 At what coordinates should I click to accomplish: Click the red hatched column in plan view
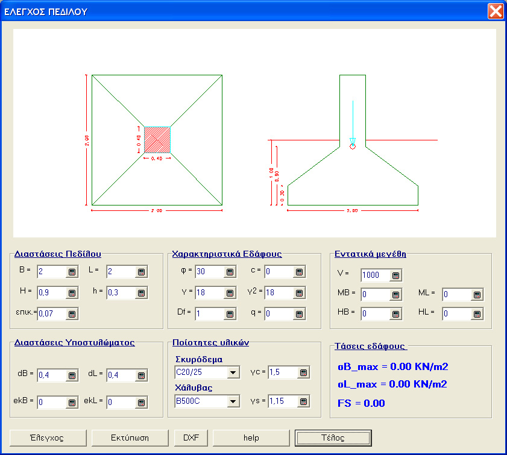[x=157, y=140]
